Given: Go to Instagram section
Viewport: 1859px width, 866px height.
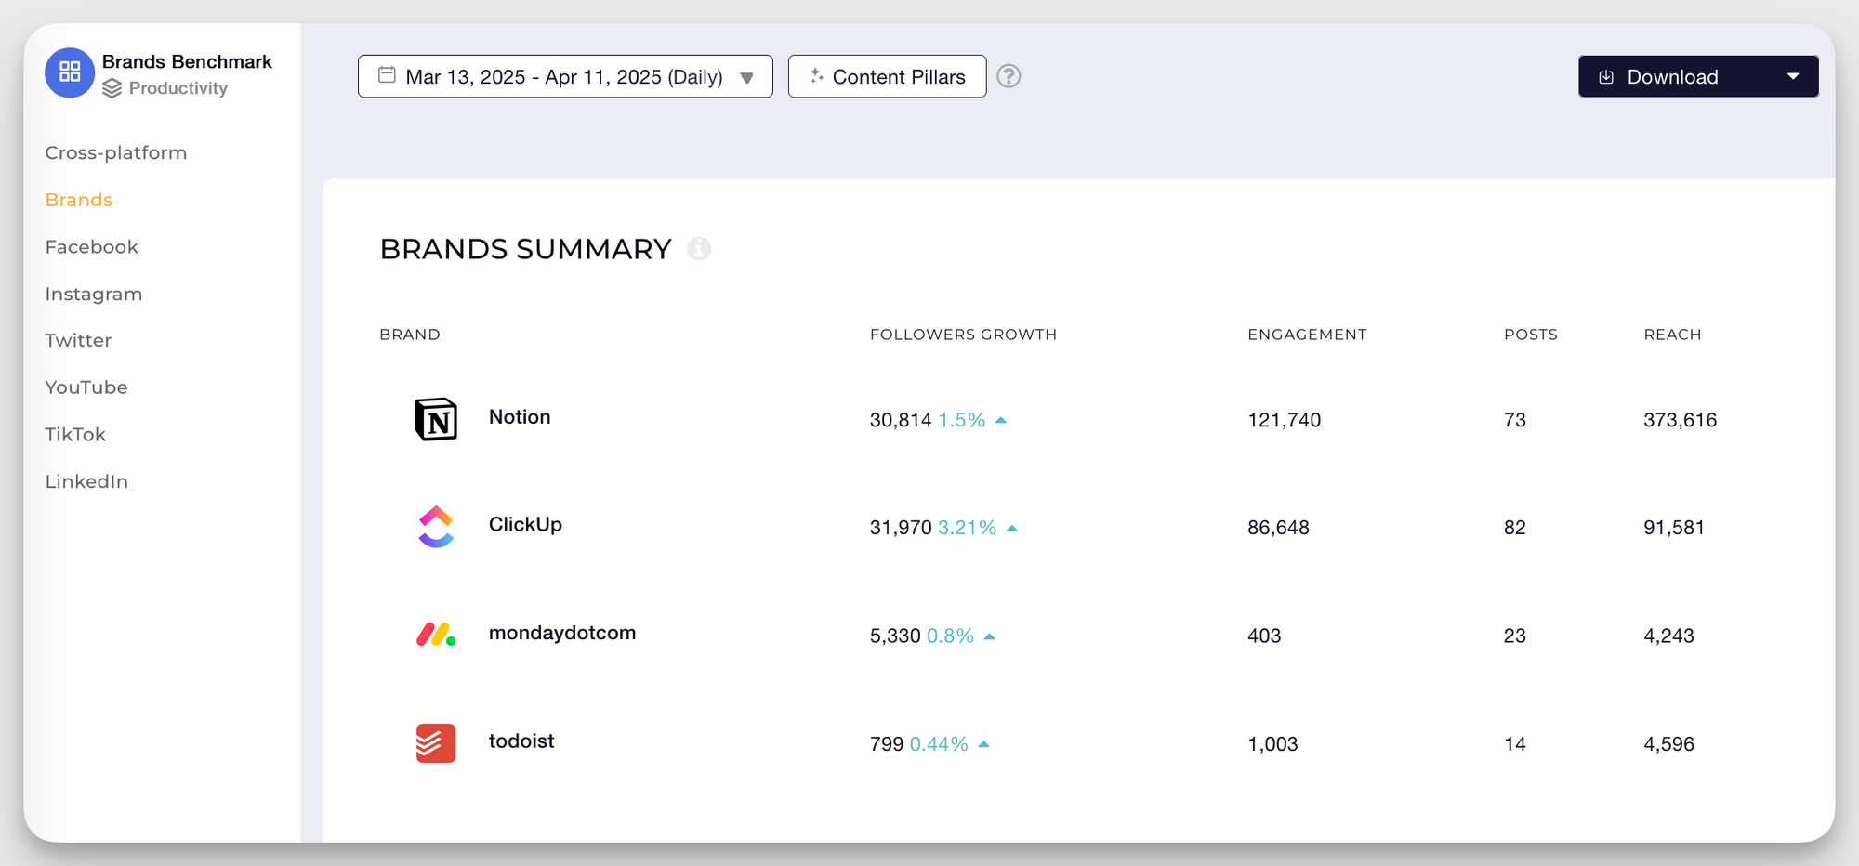Looking at the screenshot, I should pyautogui.click(x=94, y=295).
